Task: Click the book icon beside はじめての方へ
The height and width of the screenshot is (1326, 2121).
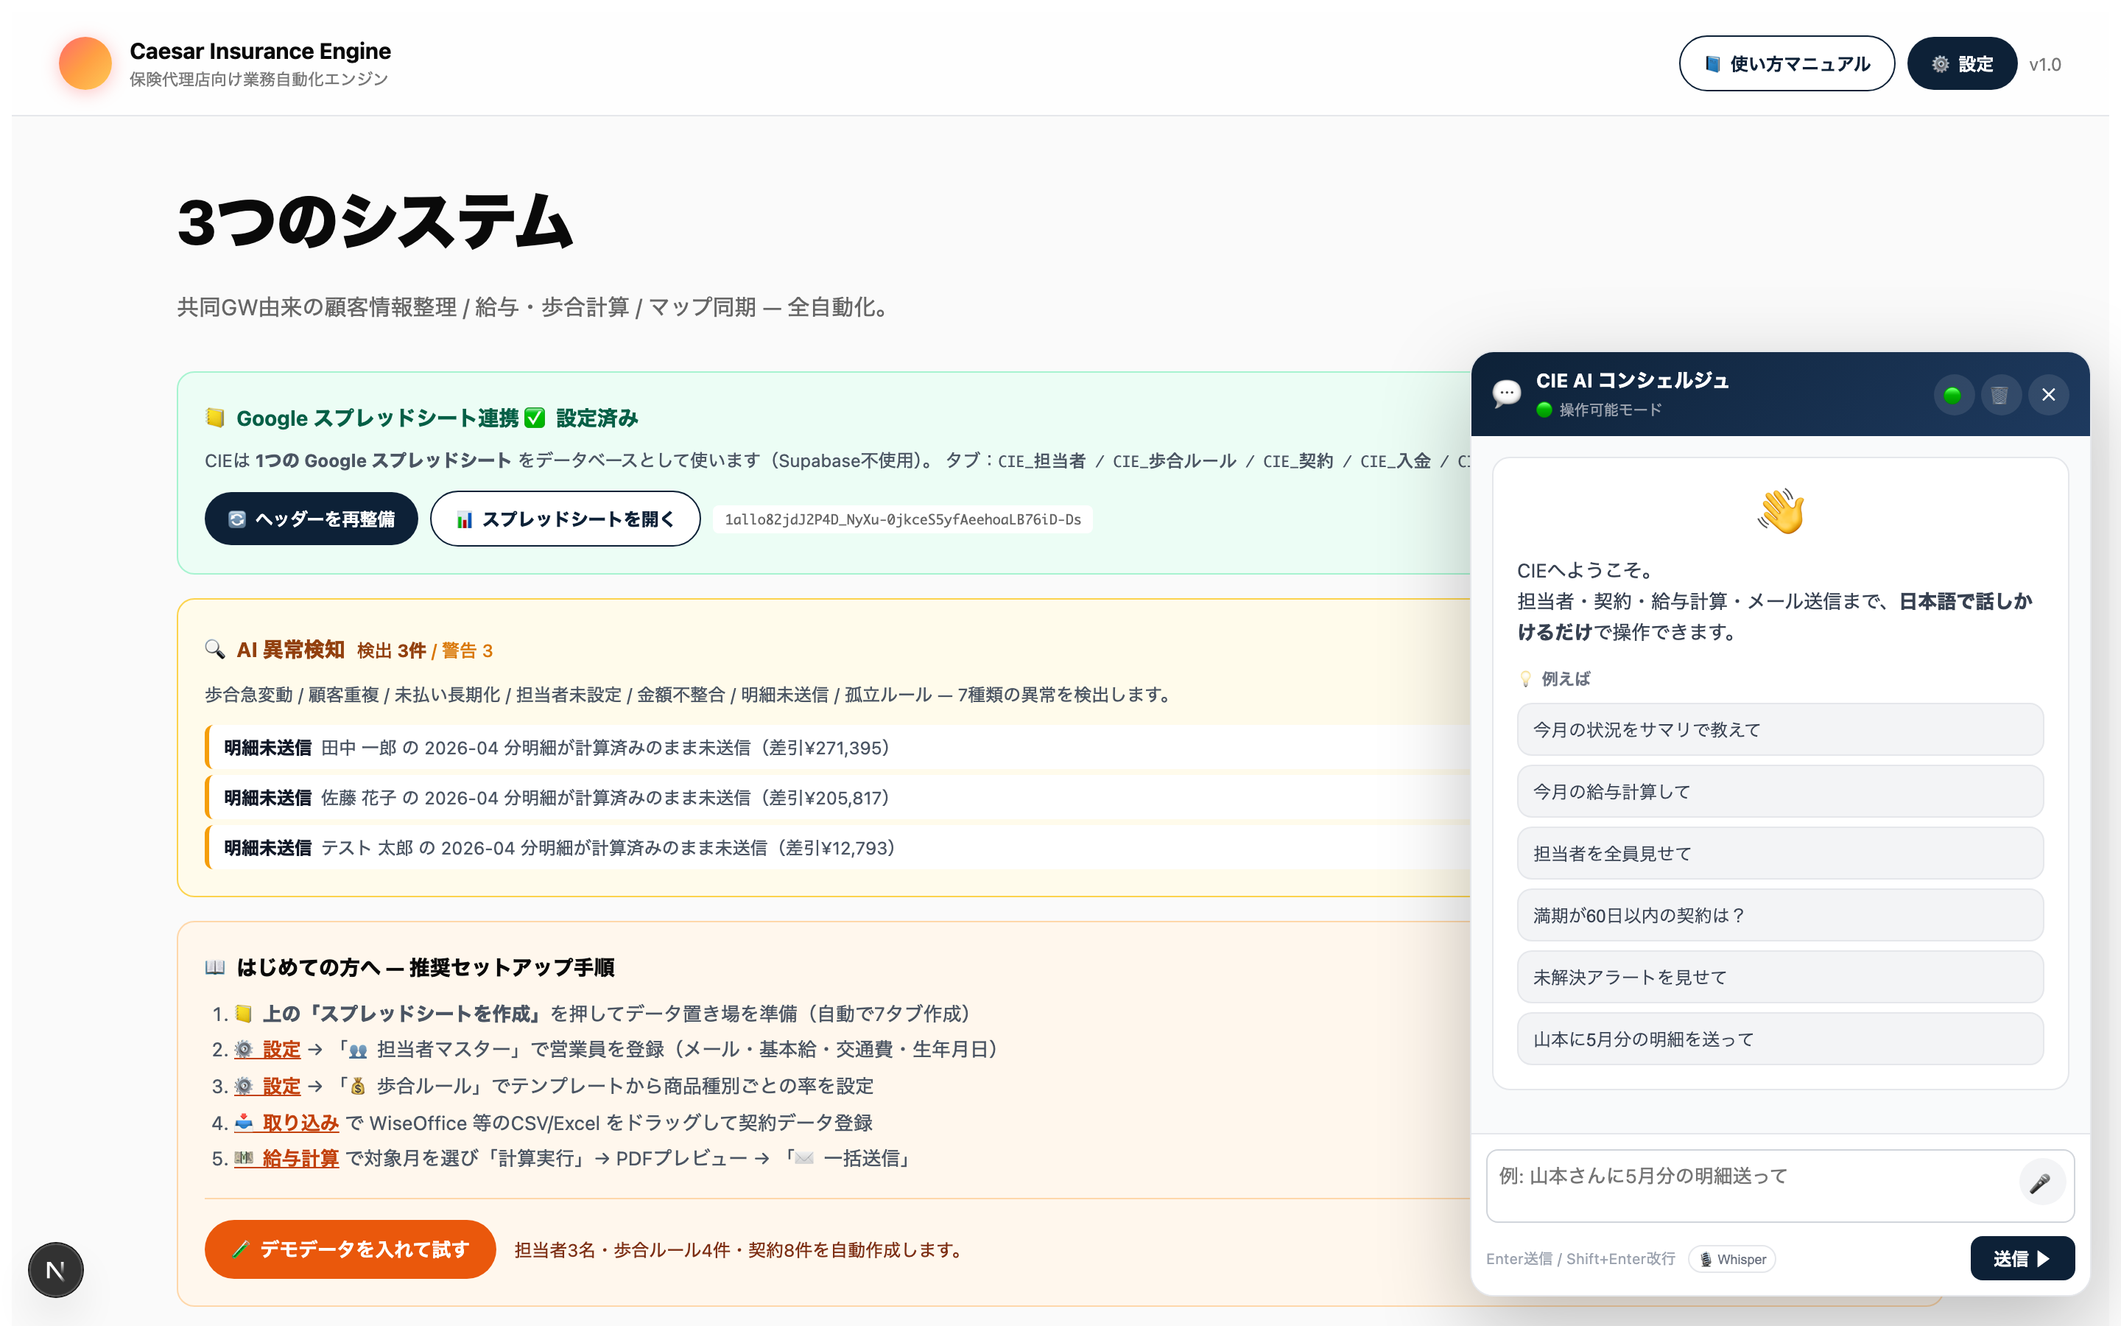Action: point(215,967)
